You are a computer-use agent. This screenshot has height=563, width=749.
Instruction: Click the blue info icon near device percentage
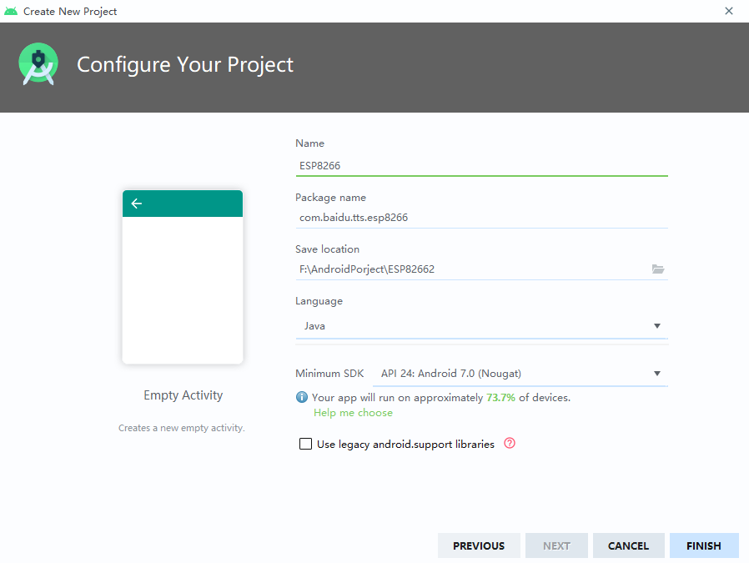[301, 397]
